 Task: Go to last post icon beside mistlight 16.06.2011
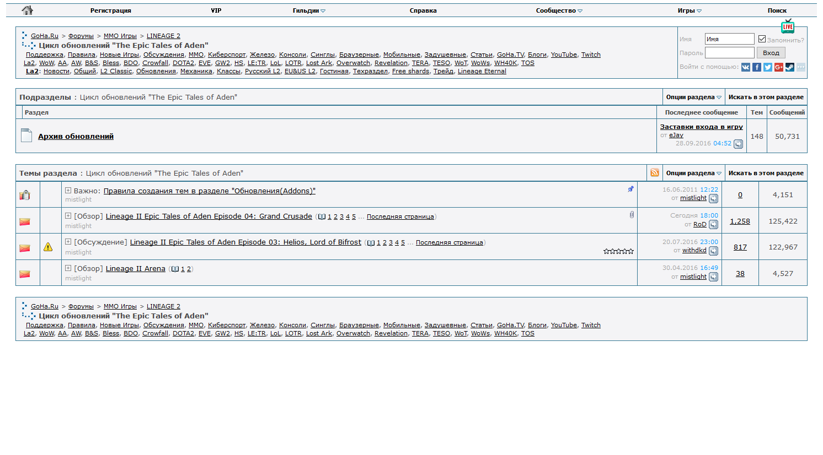[x=713, y=198]
